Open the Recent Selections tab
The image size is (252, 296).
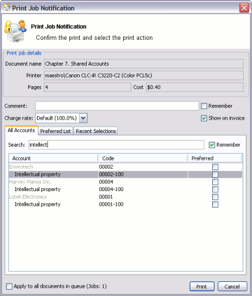tap(96, 131)
